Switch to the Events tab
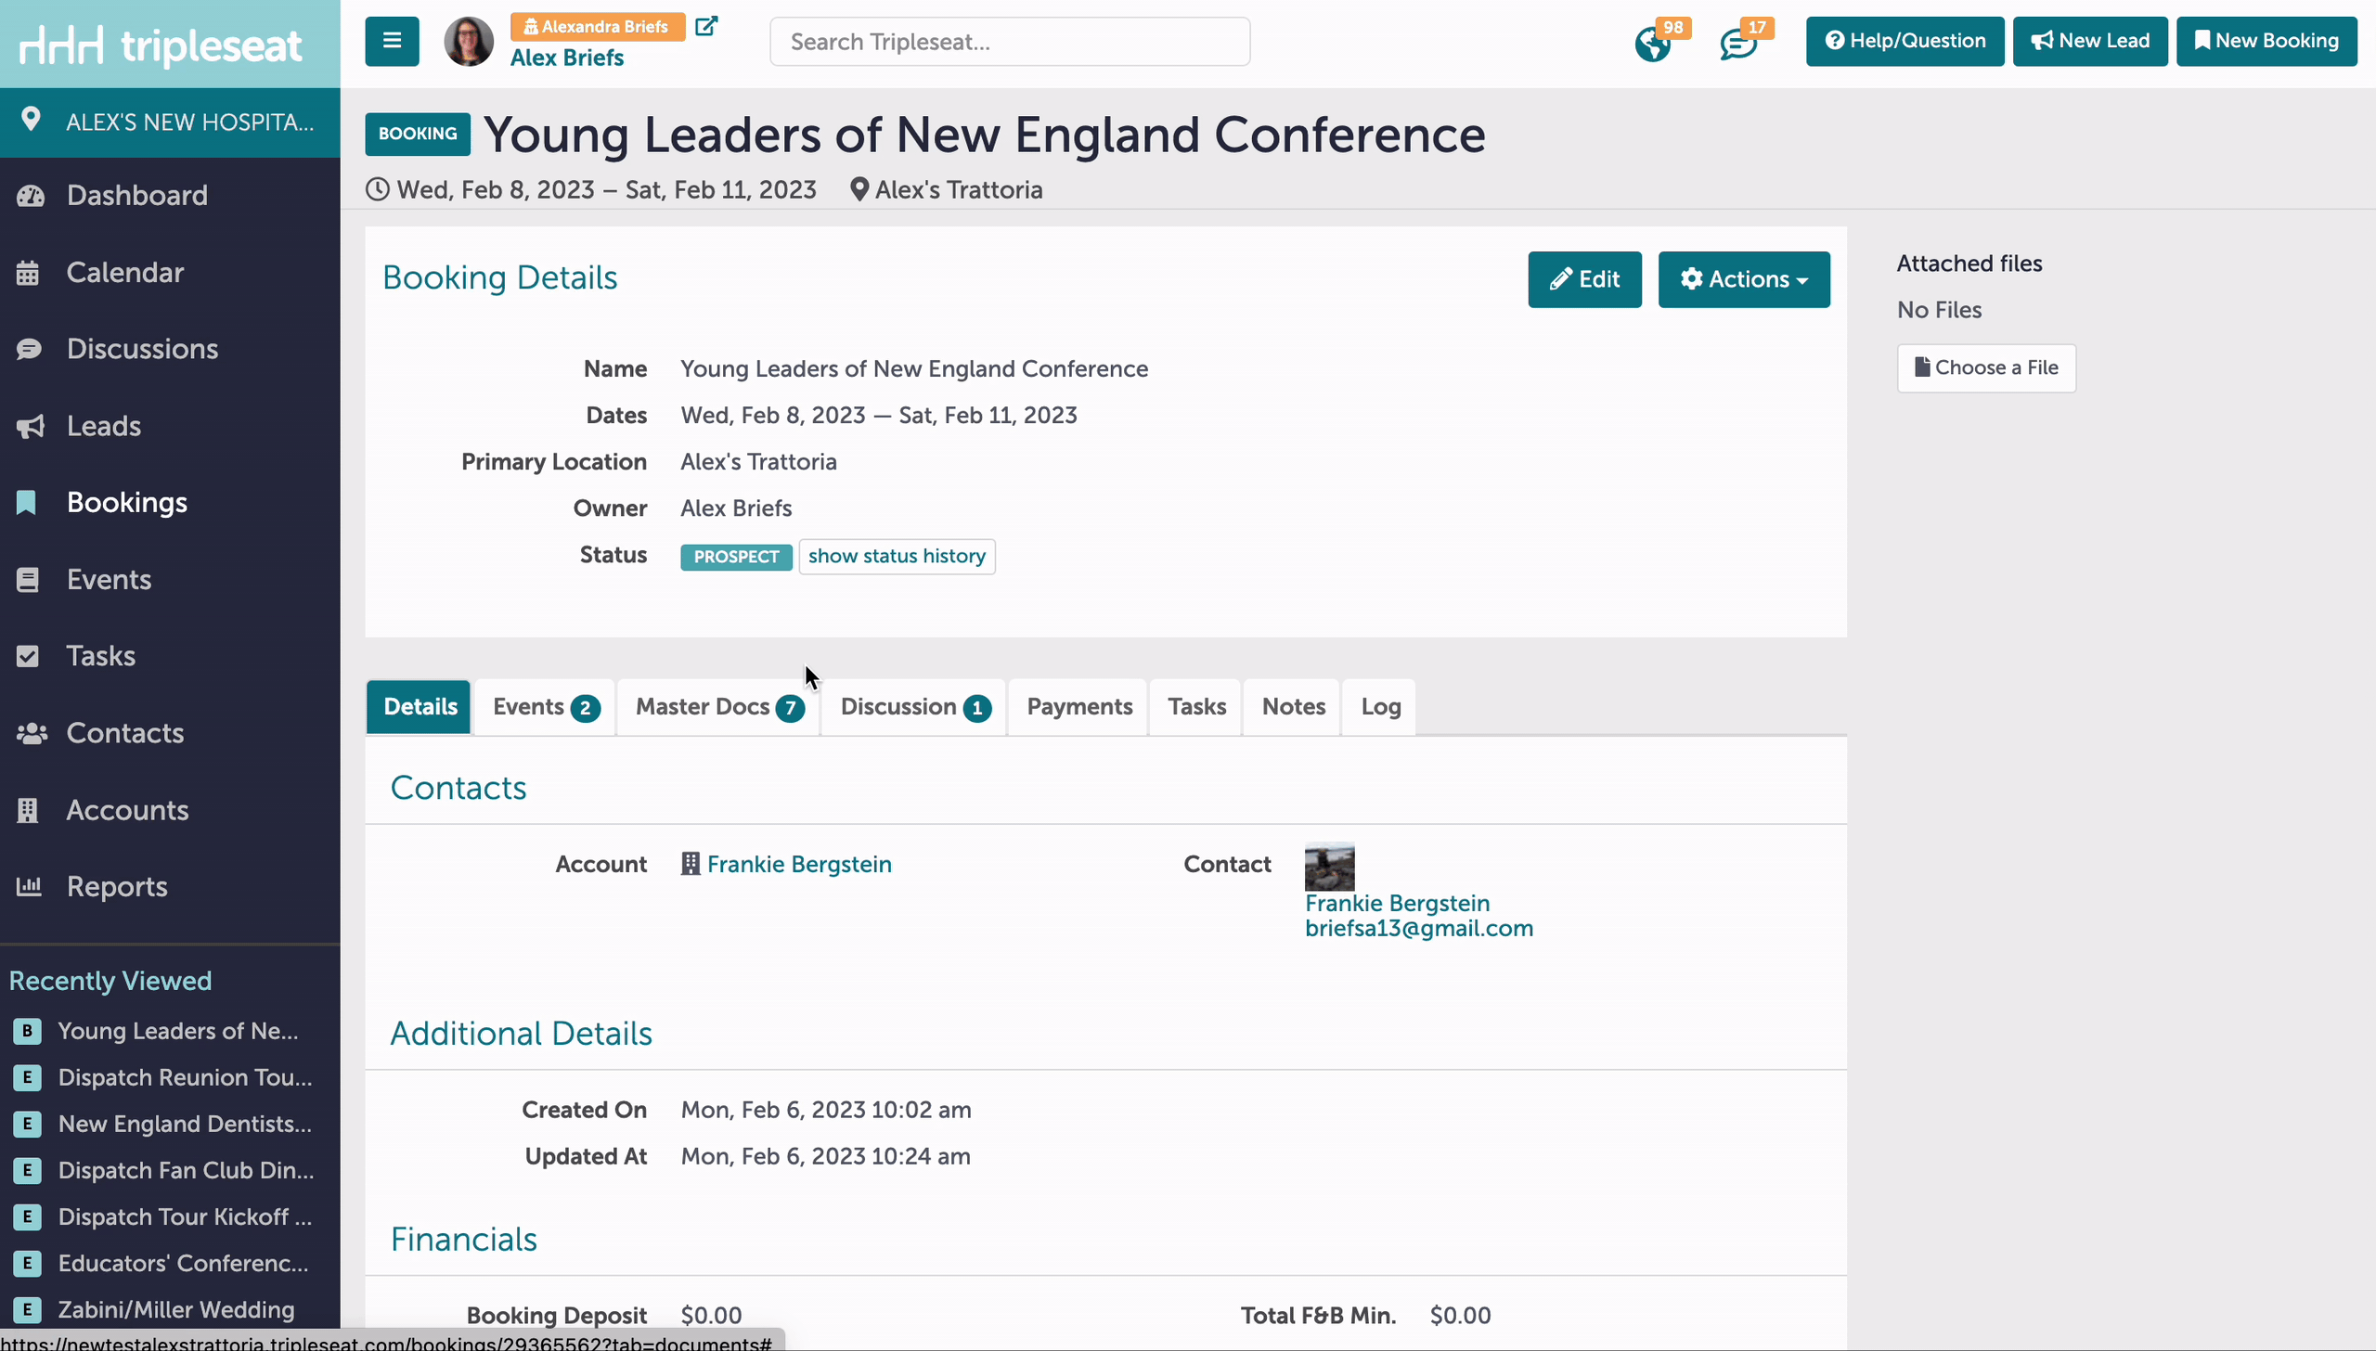The image size is (2376, 1351). click(545, 707)
